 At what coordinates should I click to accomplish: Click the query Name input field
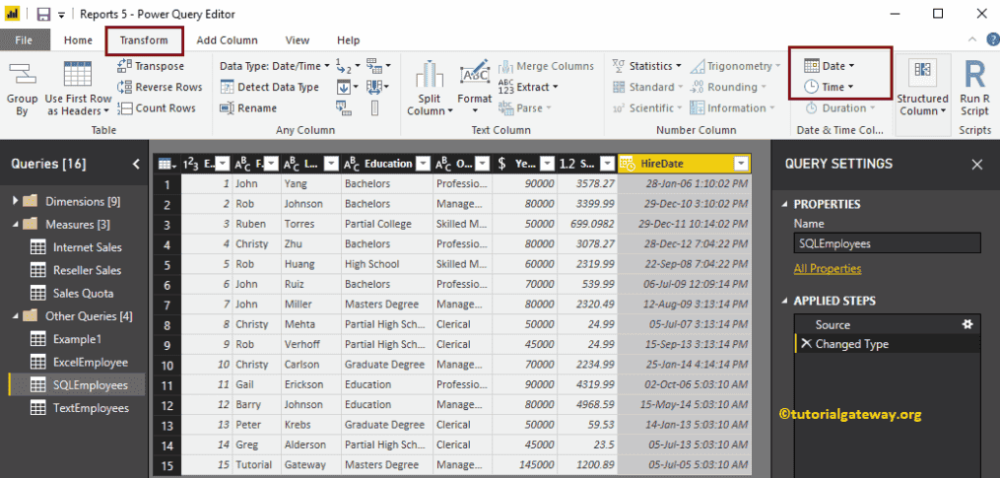click(x=887, y=243)
